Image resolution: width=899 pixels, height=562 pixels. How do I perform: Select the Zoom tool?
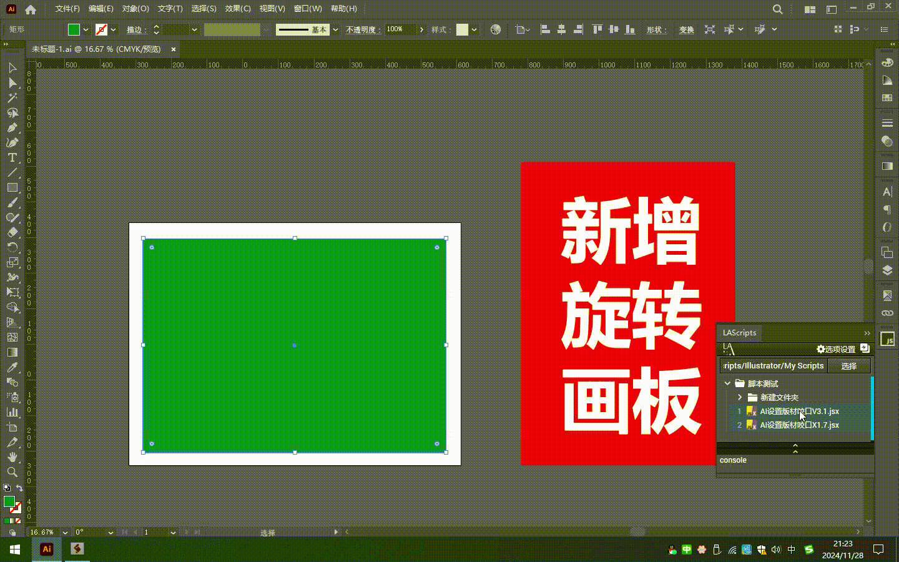pyautogui.click(x=12, y=473)
